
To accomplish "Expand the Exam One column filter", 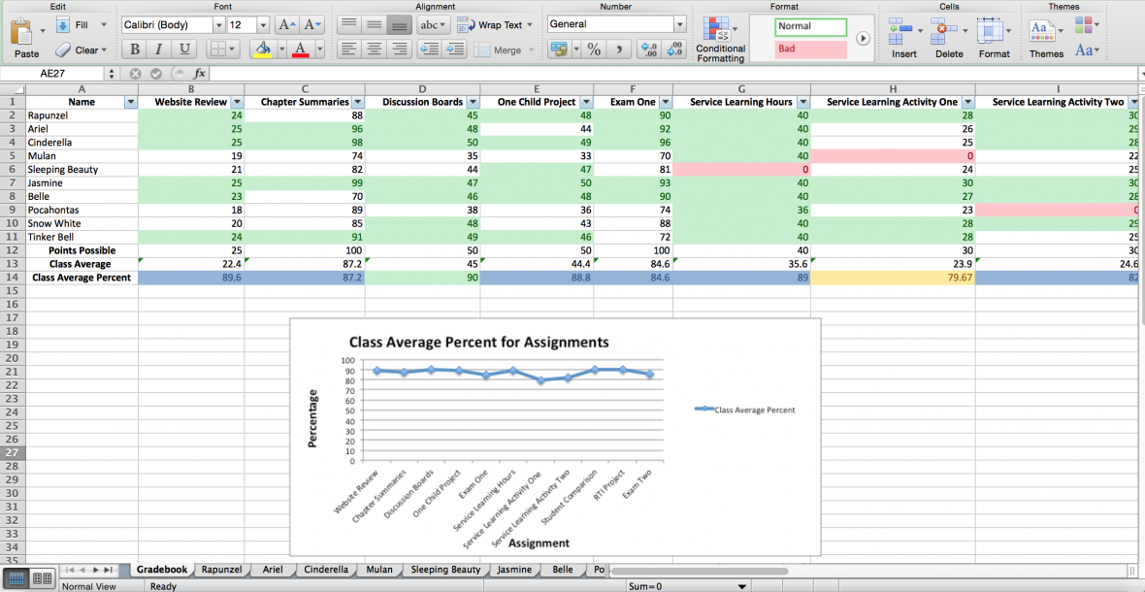I will point(662,102).
